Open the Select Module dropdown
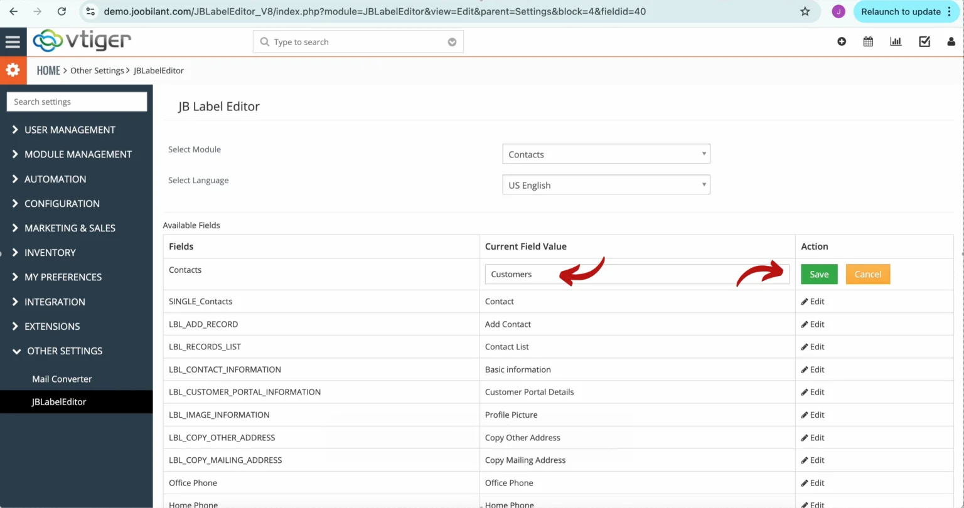 point(605,154)
